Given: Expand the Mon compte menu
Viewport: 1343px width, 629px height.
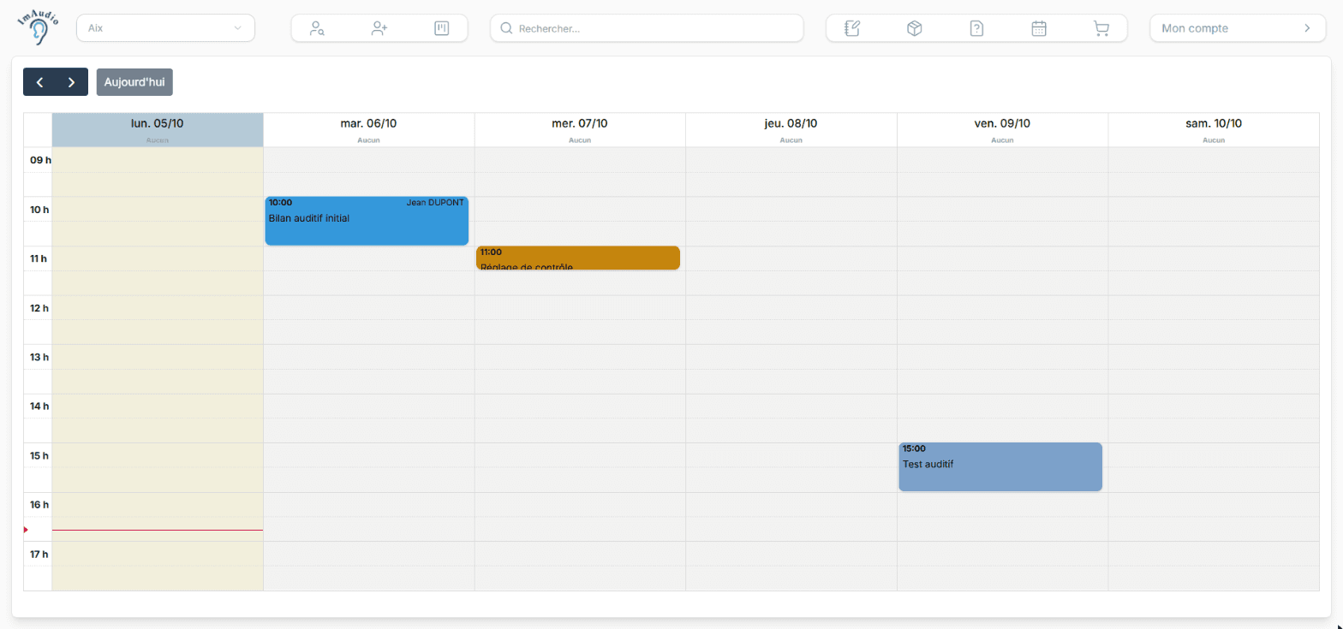Looking at the screenshot, I should [x=1238, y=28].
